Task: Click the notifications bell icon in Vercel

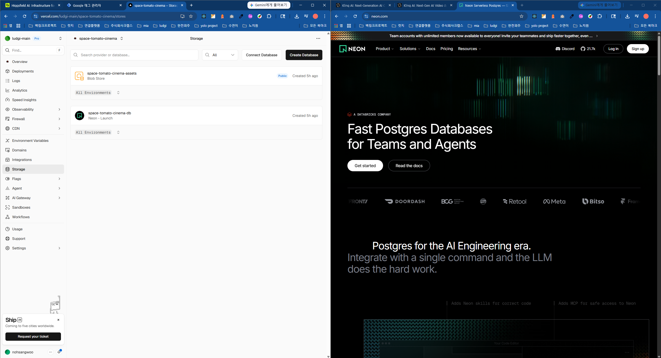Action: 59,352
